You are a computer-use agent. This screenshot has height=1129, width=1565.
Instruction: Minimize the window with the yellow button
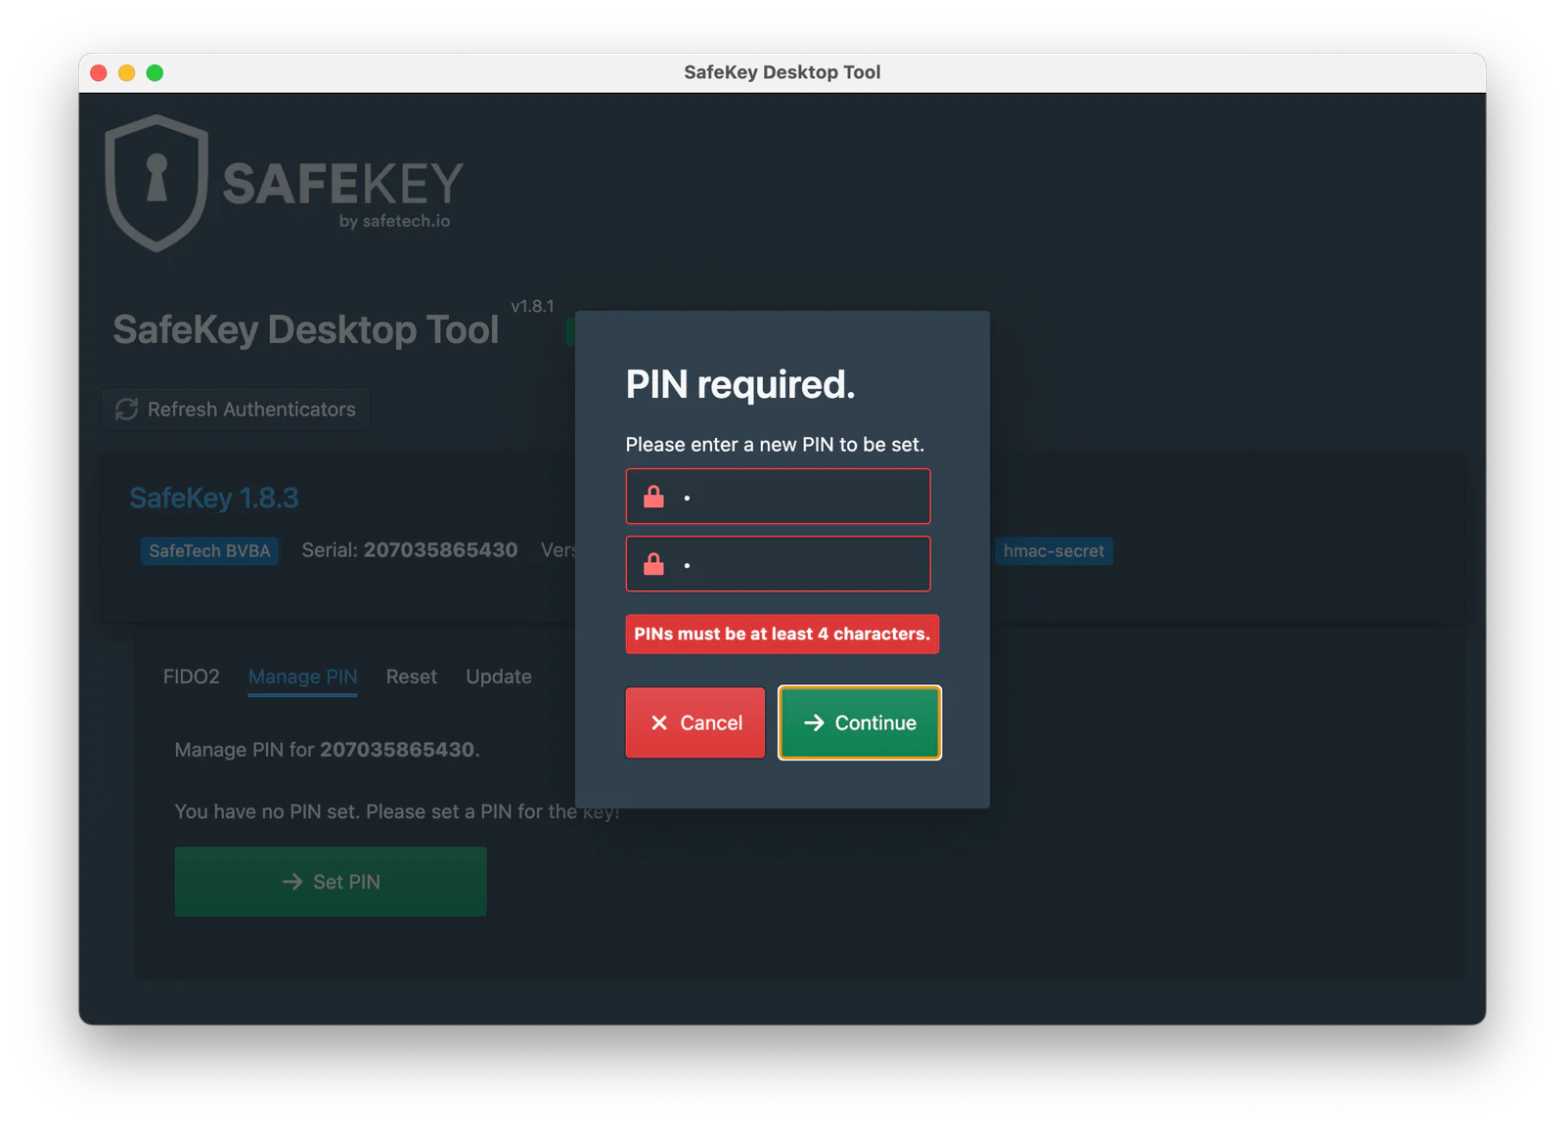coord(126,72)
